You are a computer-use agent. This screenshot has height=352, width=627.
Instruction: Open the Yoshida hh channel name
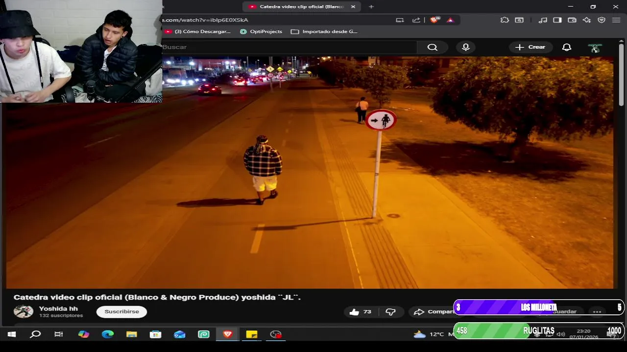58,308
